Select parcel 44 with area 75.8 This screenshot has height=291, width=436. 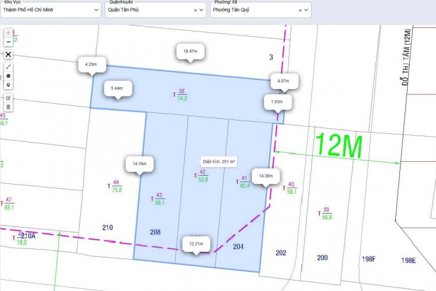[x=115, y=186]
